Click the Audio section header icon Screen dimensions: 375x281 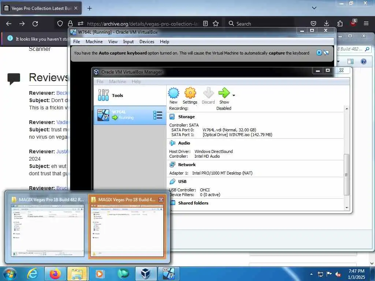coord(172,143)
